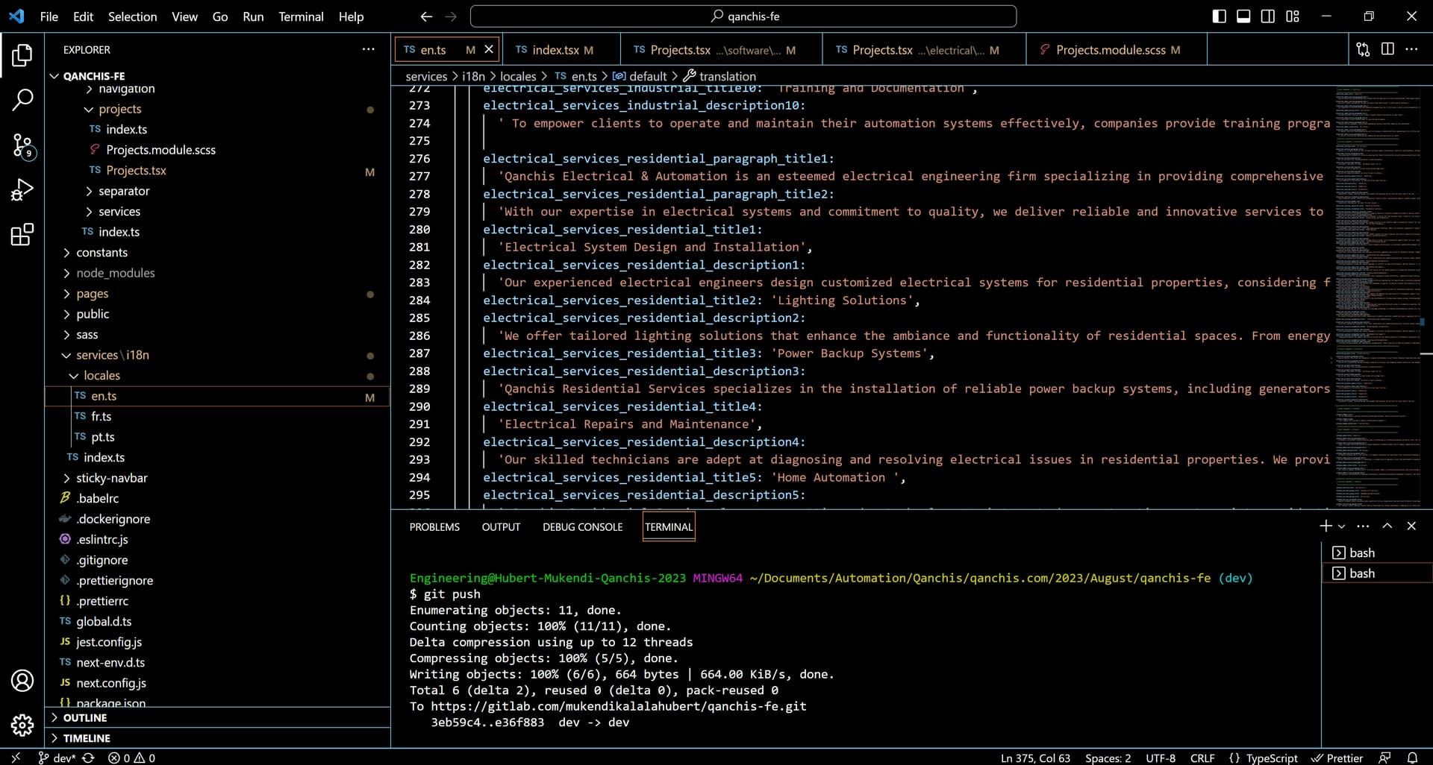The image size is (1433, 765).
Task: Switch to Projects.tsx software editor tab
Action: 721,49
